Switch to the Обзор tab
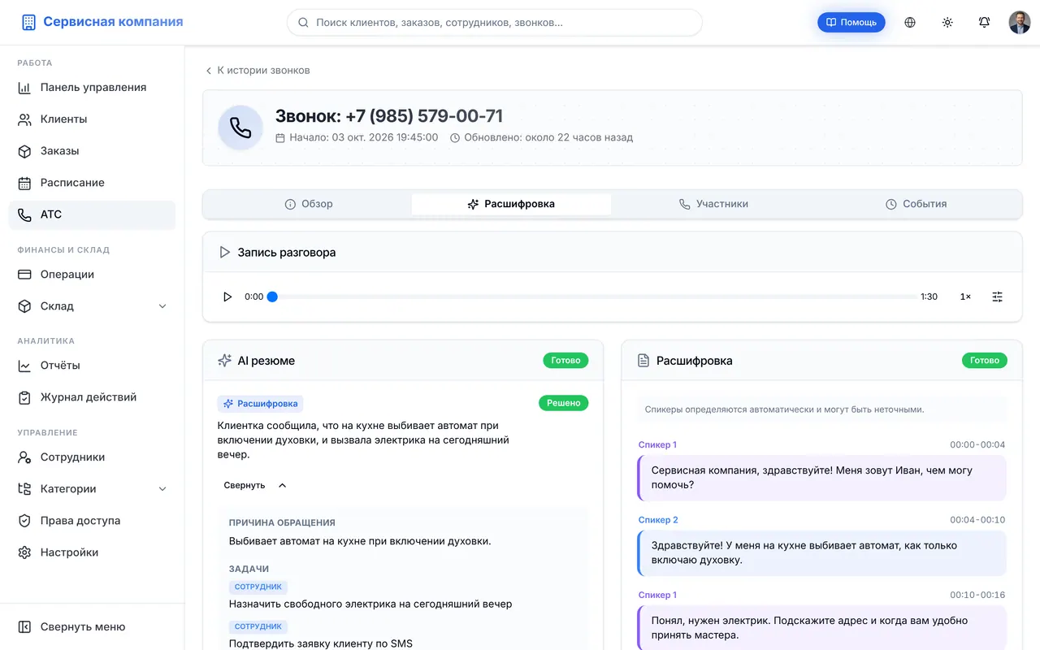This screenshot has width=1040, height=650. [309, 204]
